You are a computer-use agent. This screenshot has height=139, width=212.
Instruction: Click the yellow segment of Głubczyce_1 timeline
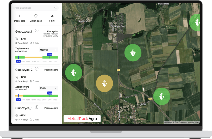pyautogui.click(x=34, y=57)
